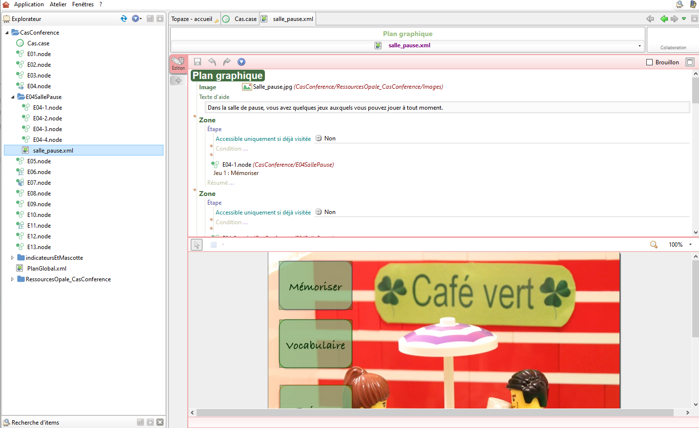
Task: Open the shape tool dropdown arrow
Action: pyautogui.click(x=223, y=245)
